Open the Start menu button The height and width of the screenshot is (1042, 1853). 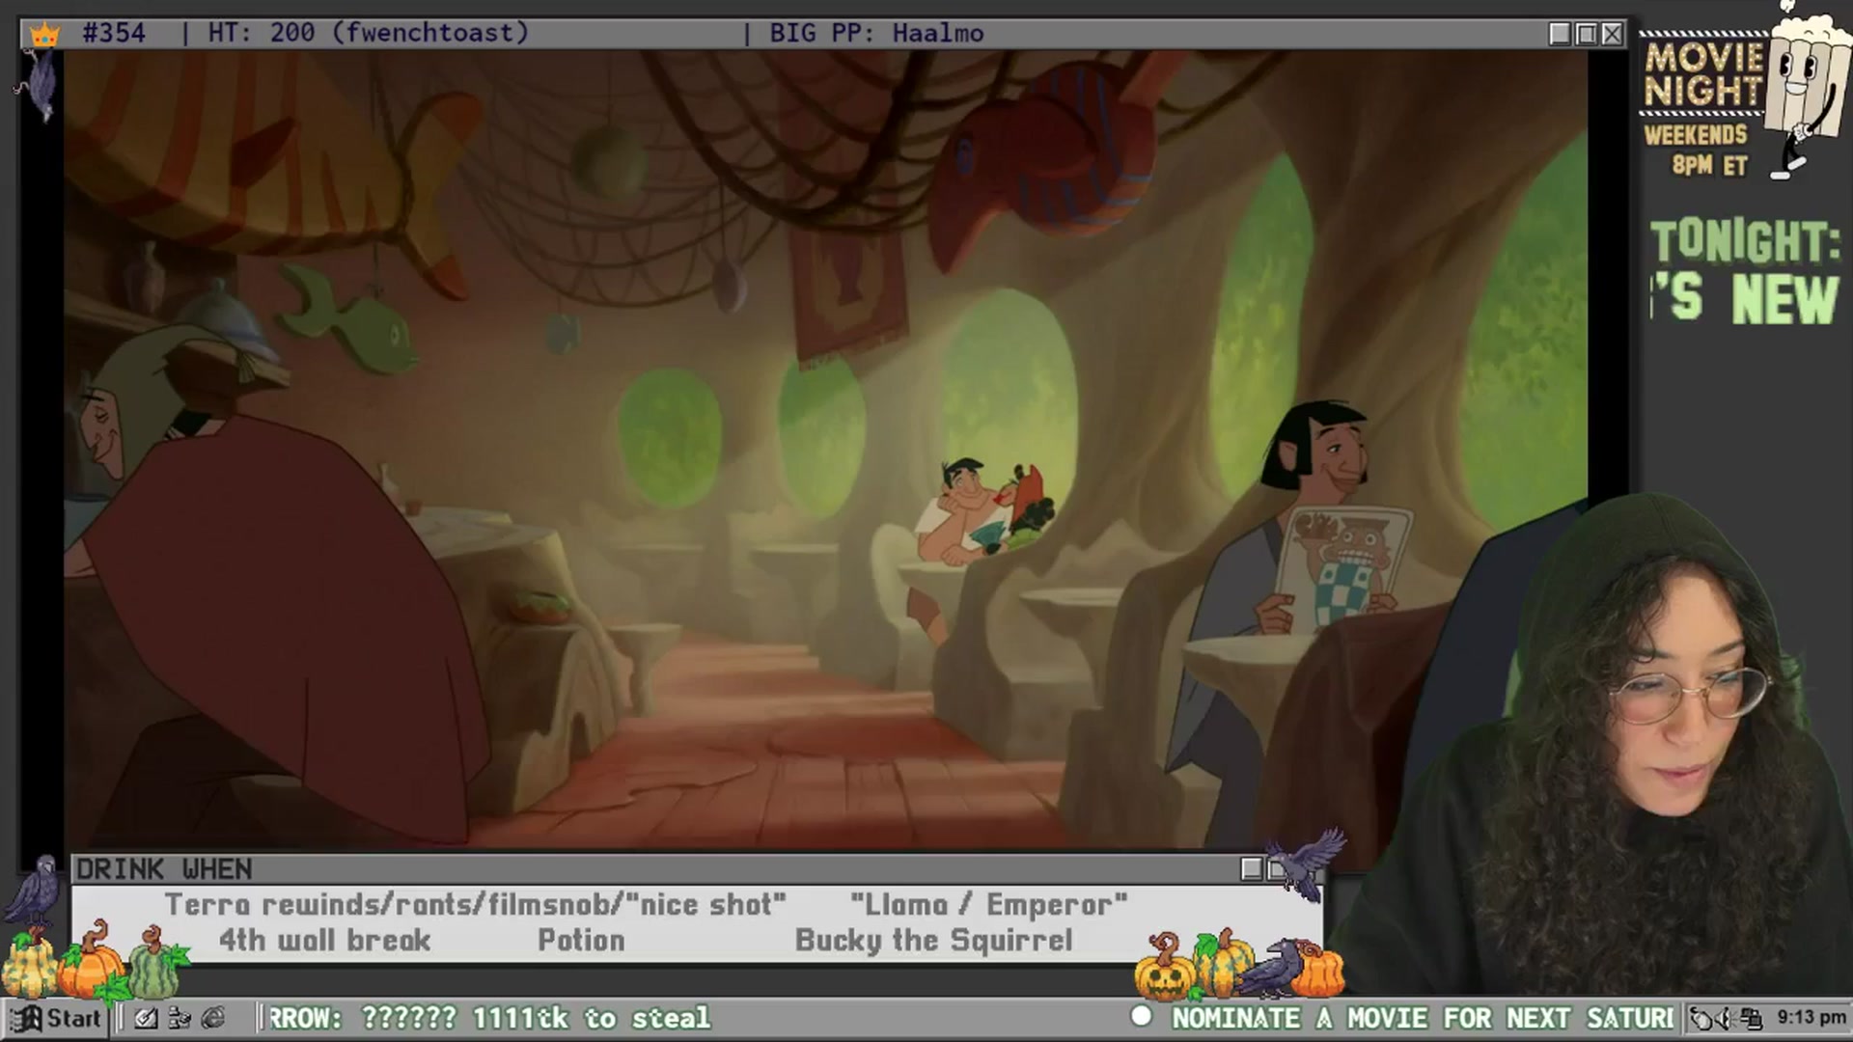pyautogui.click(x=55, y=1018)
